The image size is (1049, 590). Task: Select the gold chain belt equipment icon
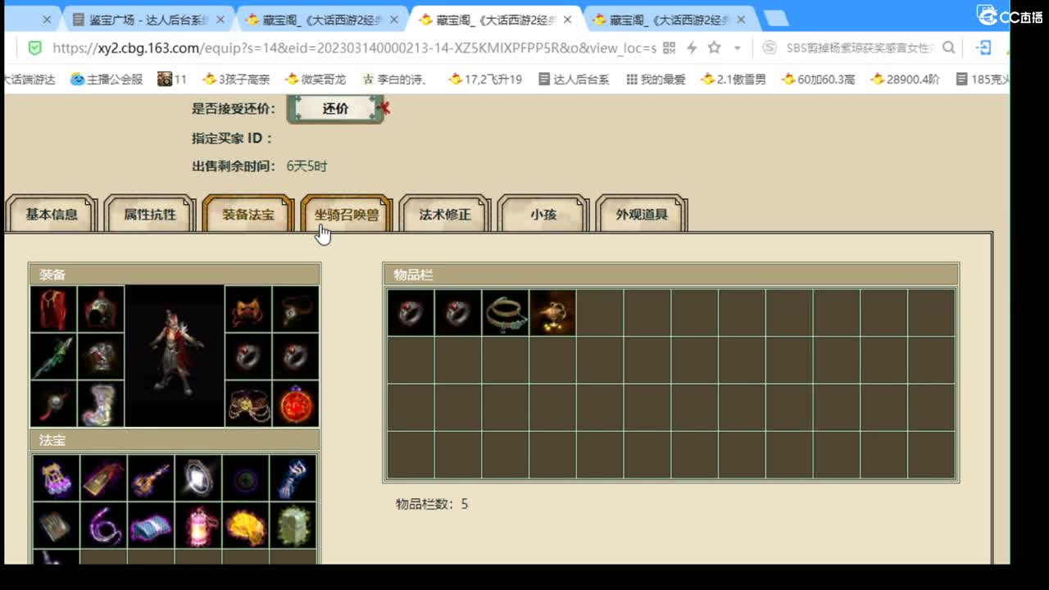point(247,404)
